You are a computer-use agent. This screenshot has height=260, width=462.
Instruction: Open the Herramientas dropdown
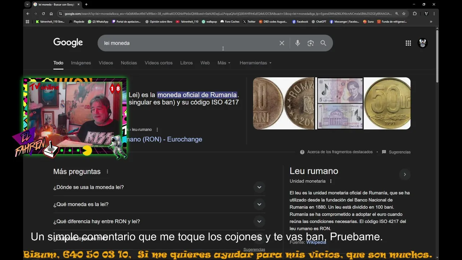[x=256, y=63]
